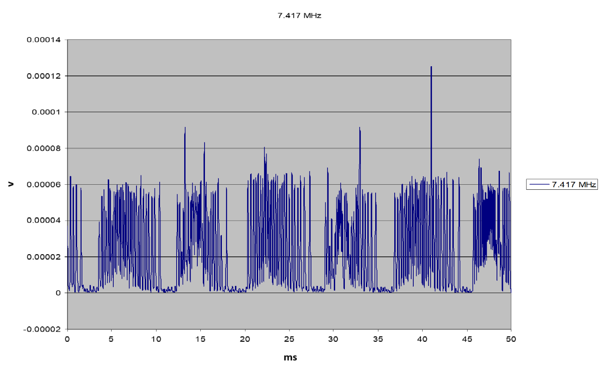Image resolution: width=603 pixels, height=369 pixels.
Task: Click y-axis label 0.00012
Action: coord(44,76)
